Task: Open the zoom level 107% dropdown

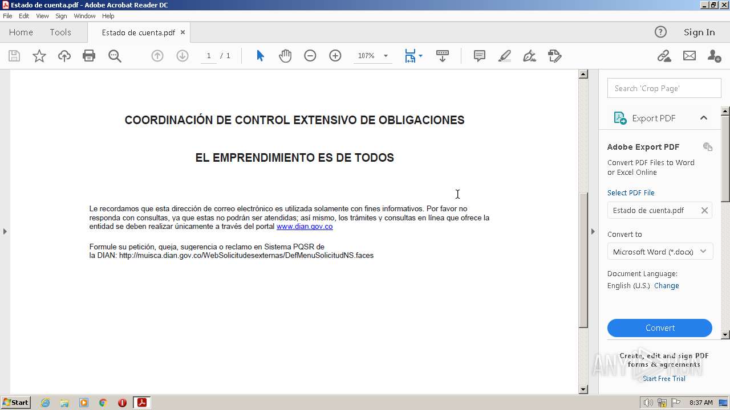Action: pos(386,56)
